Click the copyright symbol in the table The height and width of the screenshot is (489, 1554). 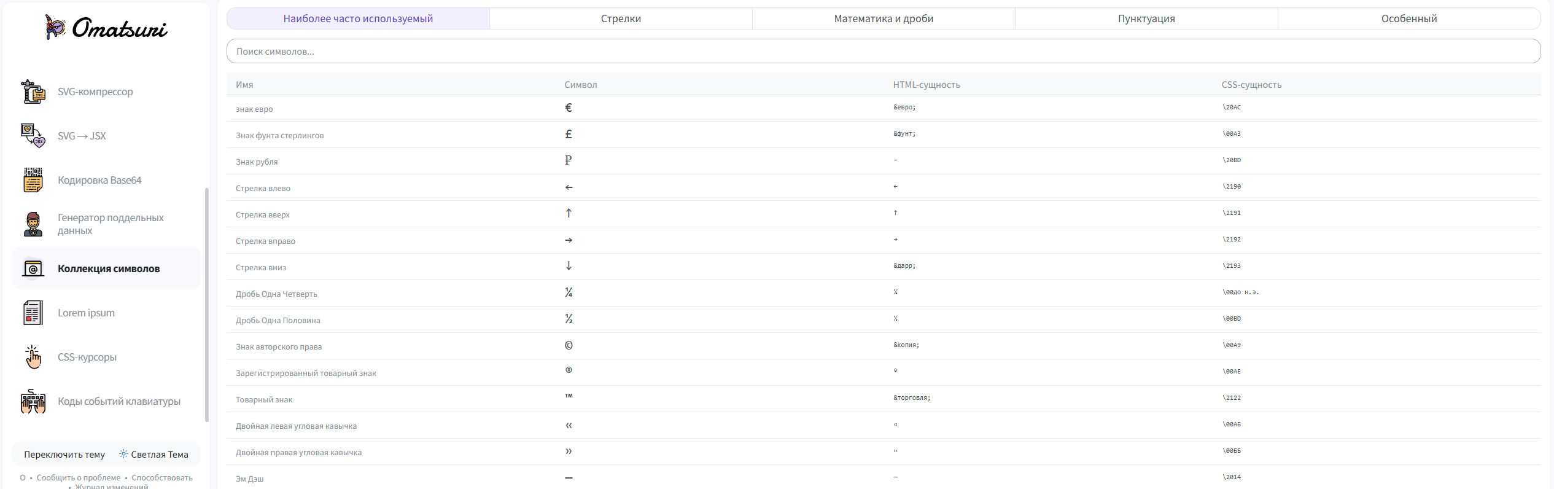tap(569, 345)
